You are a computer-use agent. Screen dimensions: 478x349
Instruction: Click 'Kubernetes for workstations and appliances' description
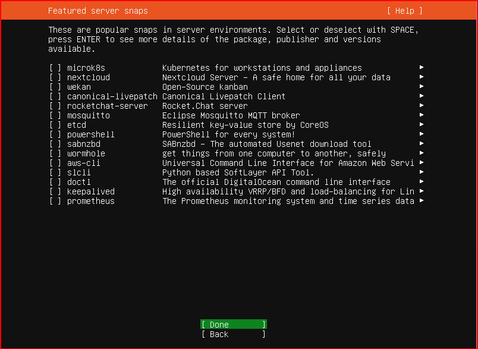(x=262, y=68)
